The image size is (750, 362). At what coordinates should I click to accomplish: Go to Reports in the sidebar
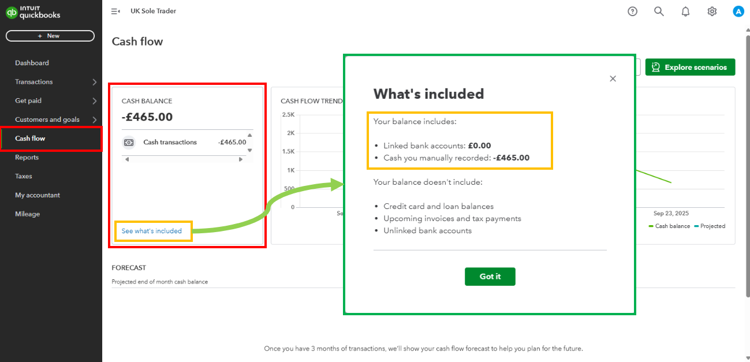click(x=27, y=158)
